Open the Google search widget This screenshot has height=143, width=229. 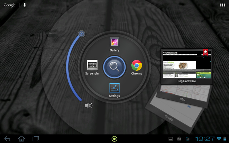click(x=10, y=5)
